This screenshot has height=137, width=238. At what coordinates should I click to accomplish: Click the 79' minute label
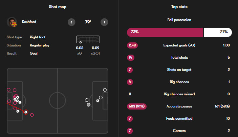tap(88, 22)
